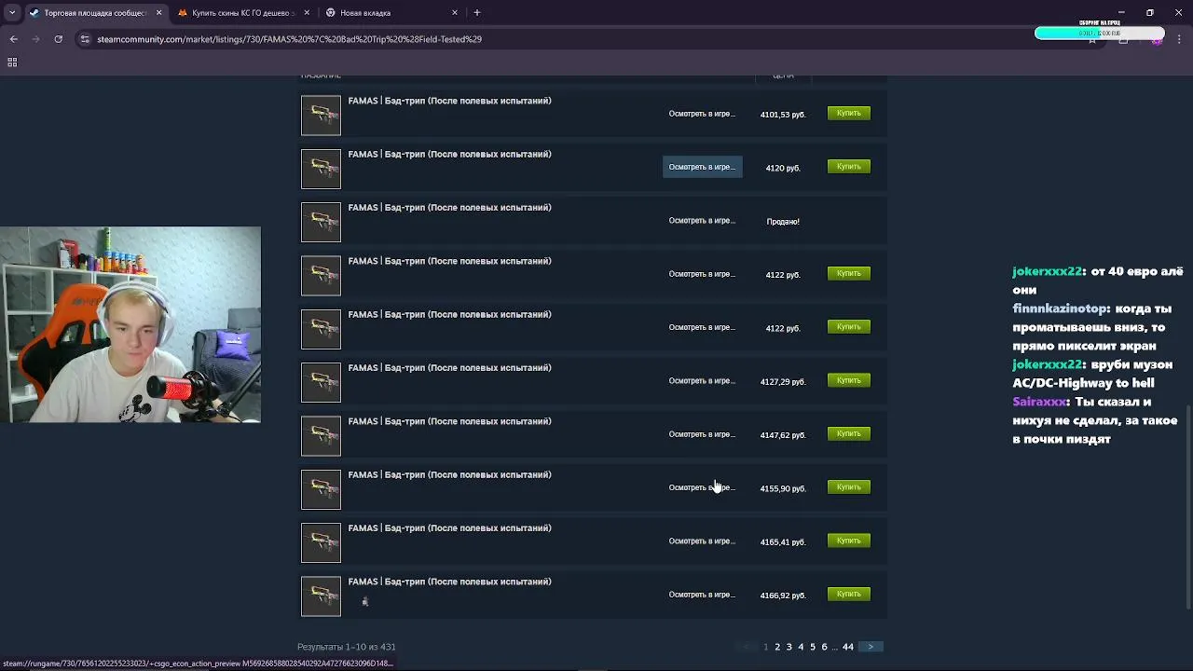The height and width of the screenshot is (671, 1193).
Task: Open FAMAS name link of the 4120 listing
Action: 449,154
